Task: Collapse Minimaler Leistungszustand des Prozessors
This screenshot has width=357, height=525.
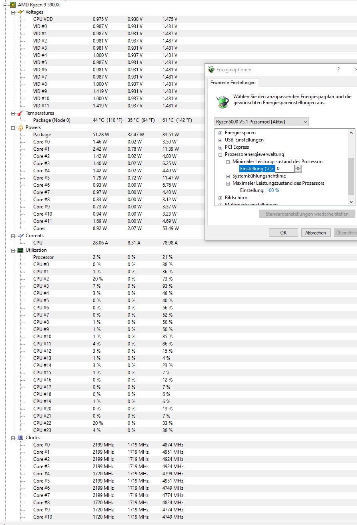Action: [x=228, y=162]
